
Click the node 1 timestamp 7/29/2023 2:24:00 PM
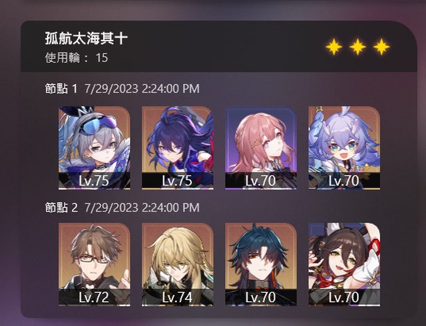tap(142, 88)
